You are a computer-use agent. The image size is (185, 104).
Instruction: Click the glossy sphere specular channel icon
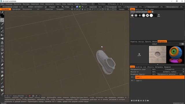(x=83, y=7)
